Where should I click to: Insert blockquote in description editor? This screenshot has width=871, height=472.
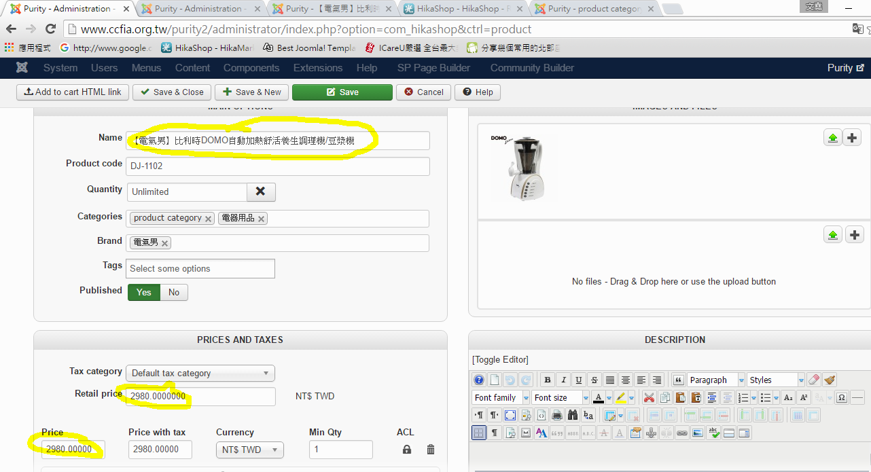click(678, 380)
